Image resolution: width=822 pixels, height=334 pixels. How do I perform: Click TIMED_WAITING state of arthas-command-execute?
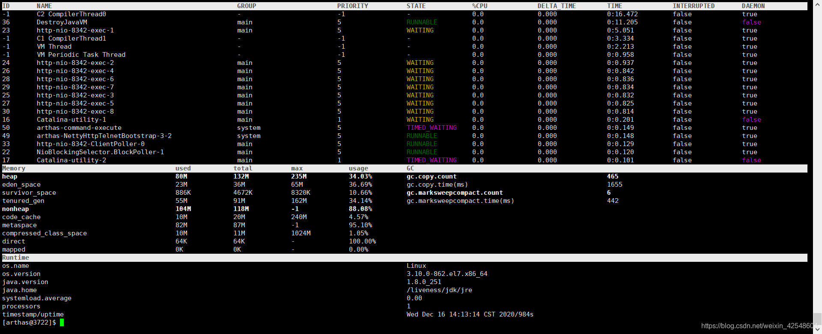432,128
